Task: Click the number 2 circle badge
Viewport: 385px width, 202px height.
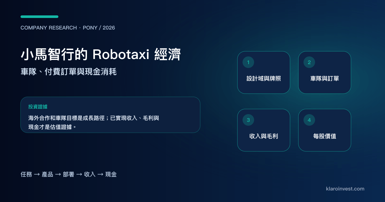Action: tap(309, 62)
